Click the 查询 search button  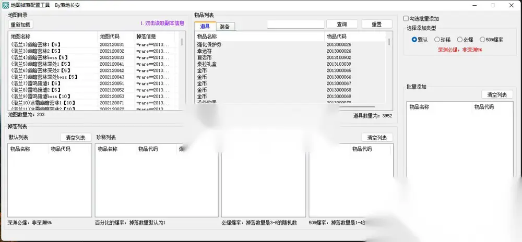pyautogui.click(x=342, y=25)
